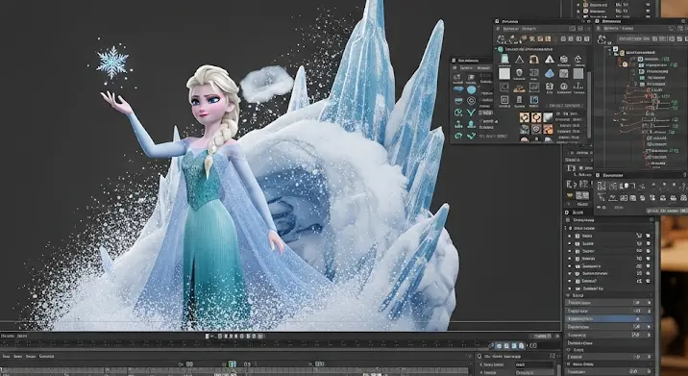Select the gray textured cube icon

click(563, 73)
